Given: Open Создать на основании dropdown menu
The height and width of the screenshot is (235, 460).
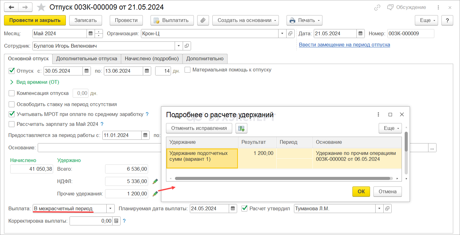Looking at the screenshot, I should coord(245,20).
